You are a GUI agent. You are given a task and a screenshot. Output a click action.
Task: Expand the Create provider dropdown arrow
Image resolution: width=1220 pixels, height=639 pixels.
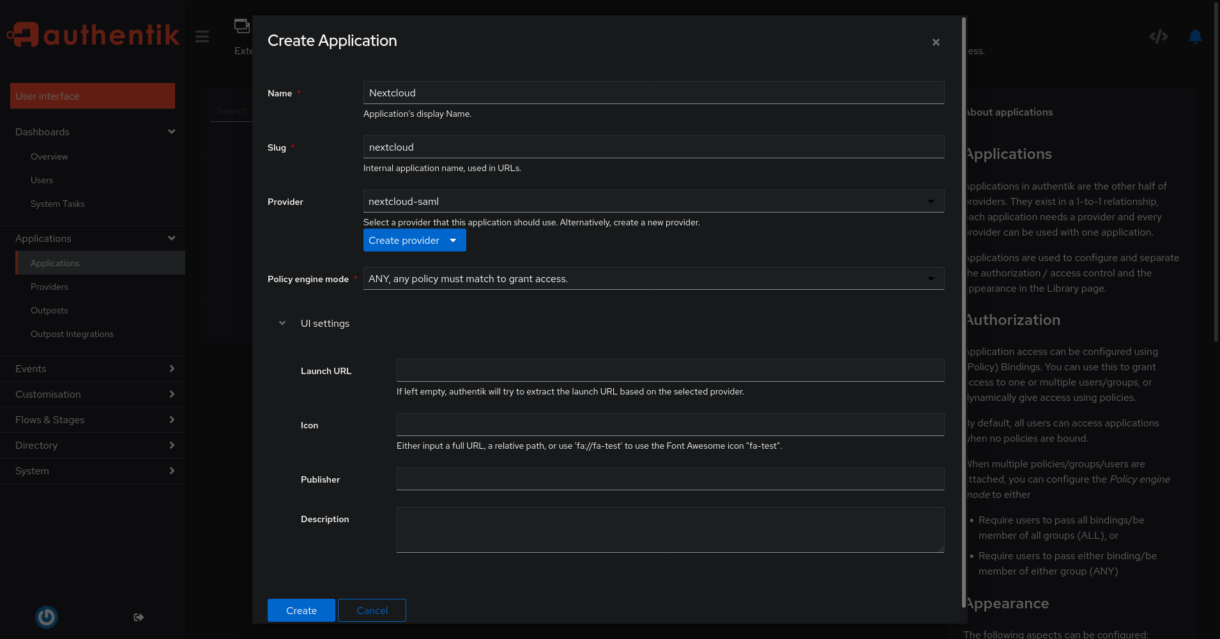point(453,241)
